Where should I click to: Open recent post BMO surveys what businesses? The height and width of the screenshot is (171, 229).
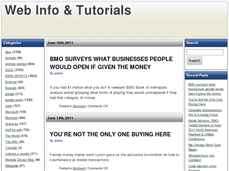click(206, 89)
